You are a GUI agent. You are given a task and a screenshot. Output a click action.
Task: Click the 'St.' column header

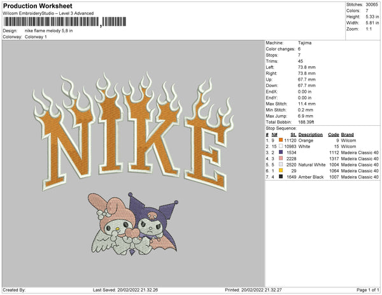click(x=294, y=135)
